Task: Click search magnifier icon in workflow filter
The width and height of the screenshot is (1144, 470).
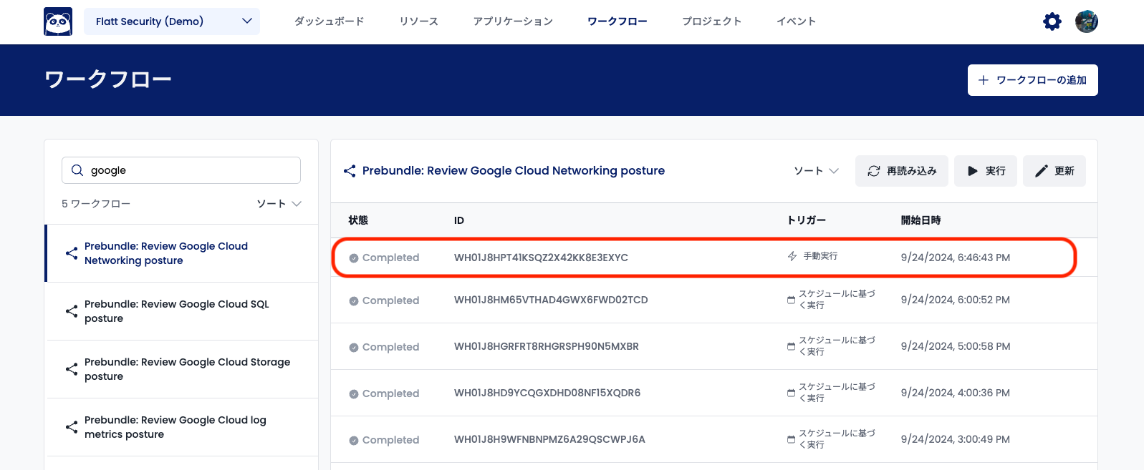Action: (77, 170)
